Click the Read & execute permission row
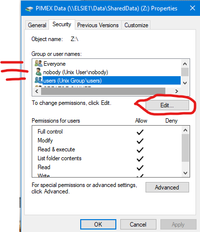 pos(107,149)
